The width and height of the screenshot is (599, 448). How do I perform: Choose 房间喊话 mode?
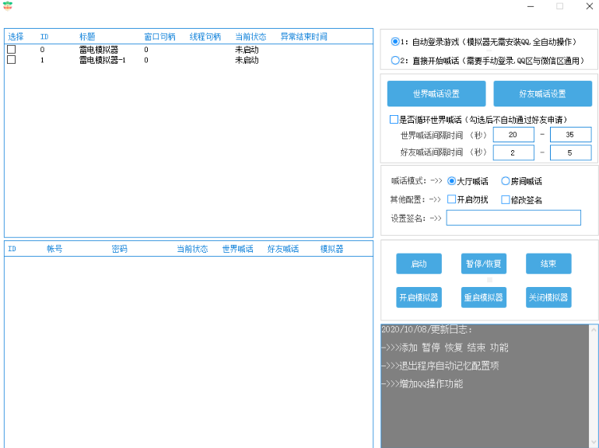click(x=506, y=181)
